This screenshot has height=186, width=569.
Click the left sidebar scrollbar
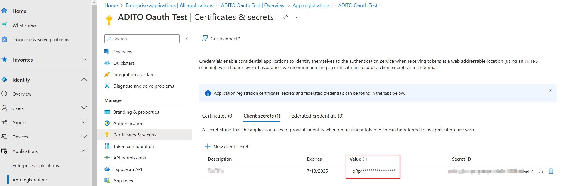[x=94, y=95]
